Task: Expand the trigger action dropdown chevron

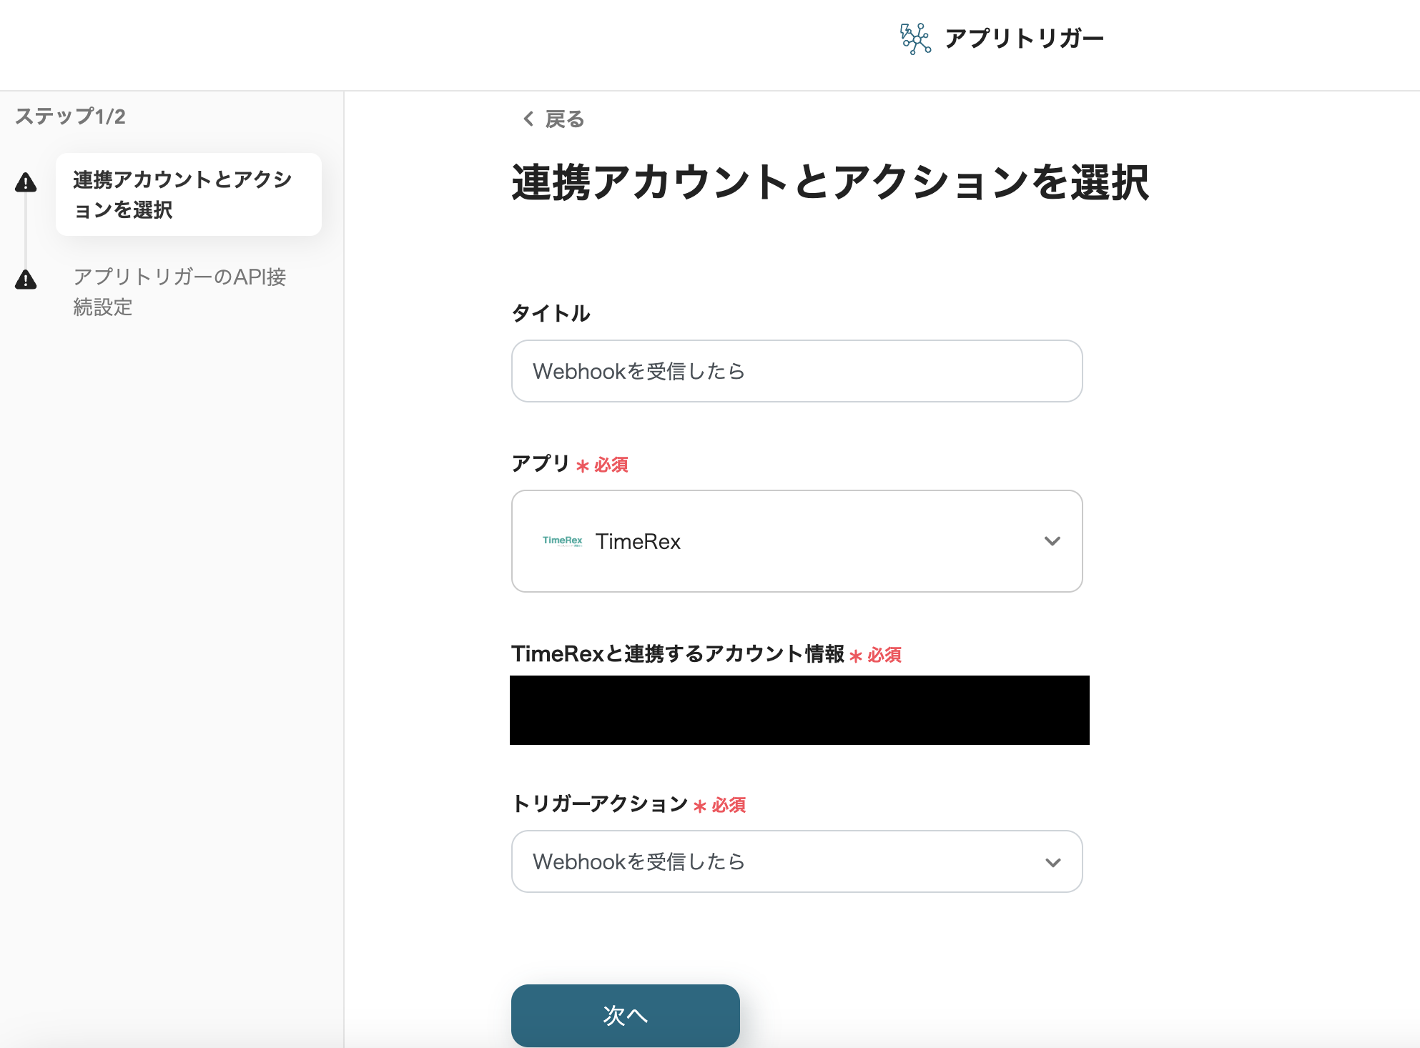Action: coord(1052,862)
